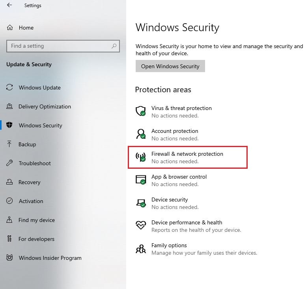Select Windows Update in sidebar
The image size is (308, 289).
(x=63, y=88)
